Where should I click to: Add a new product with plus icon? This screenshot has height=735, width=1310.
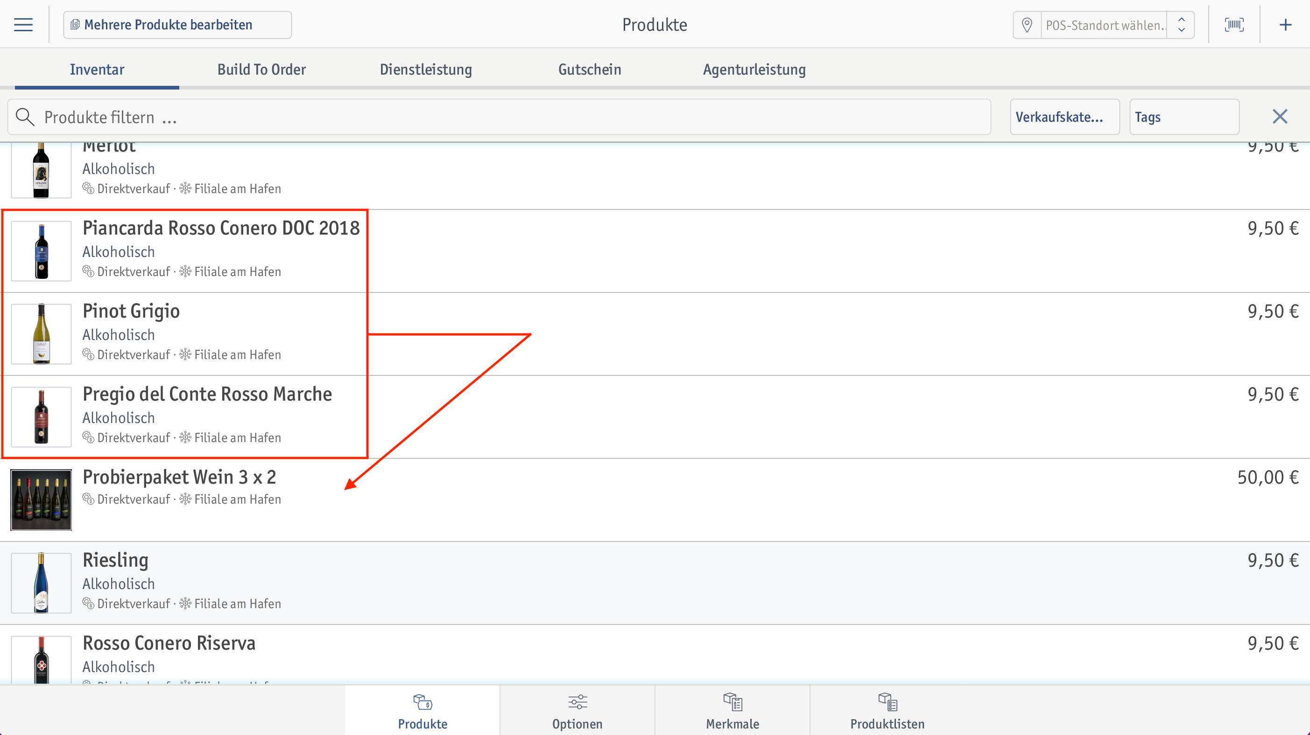pyautogui.click(x=1286, y=25)
